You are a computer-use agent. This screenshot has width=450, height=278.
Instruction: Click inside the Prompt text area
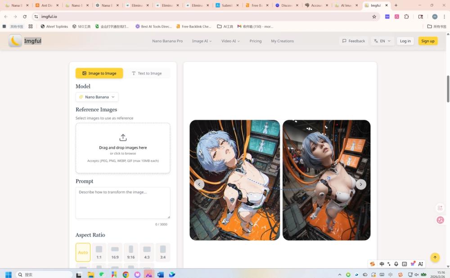(123, 203)
